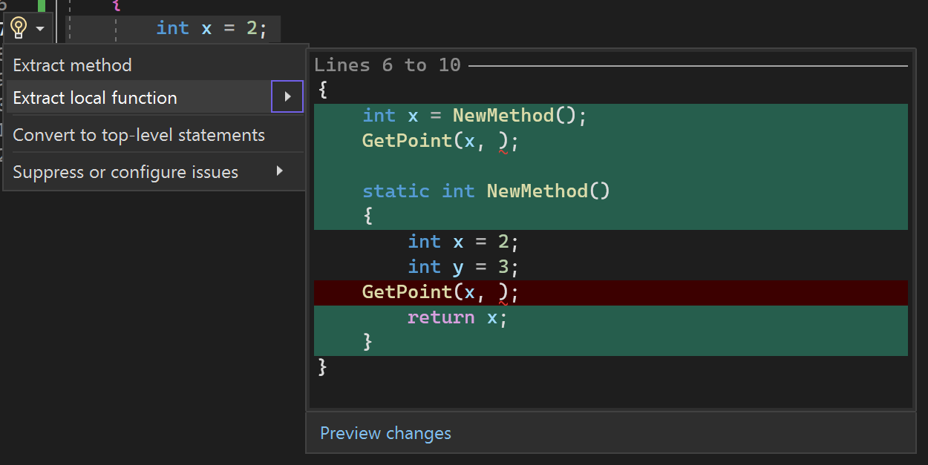Click the static int NewMethod declaration
This screenshot has height=465, width=928.
(486, 191)
